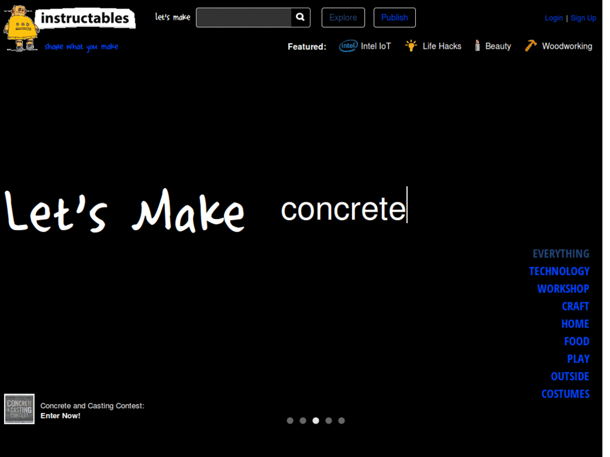Click the fourth carousel progress dot
610x457 pixels.
tap(328, 420)
